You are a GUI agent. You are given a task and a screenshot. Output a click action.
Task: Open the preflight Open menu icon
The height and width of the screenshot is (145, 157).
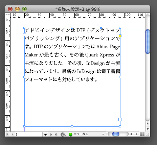tap(63, 135)
